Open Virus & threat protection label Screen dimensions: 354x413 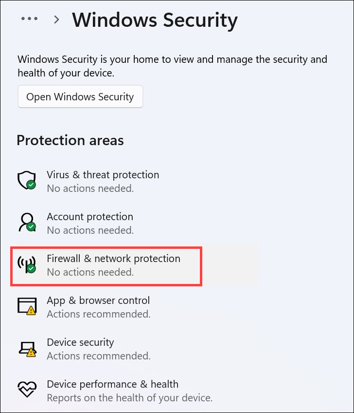[x=103, y=174]
